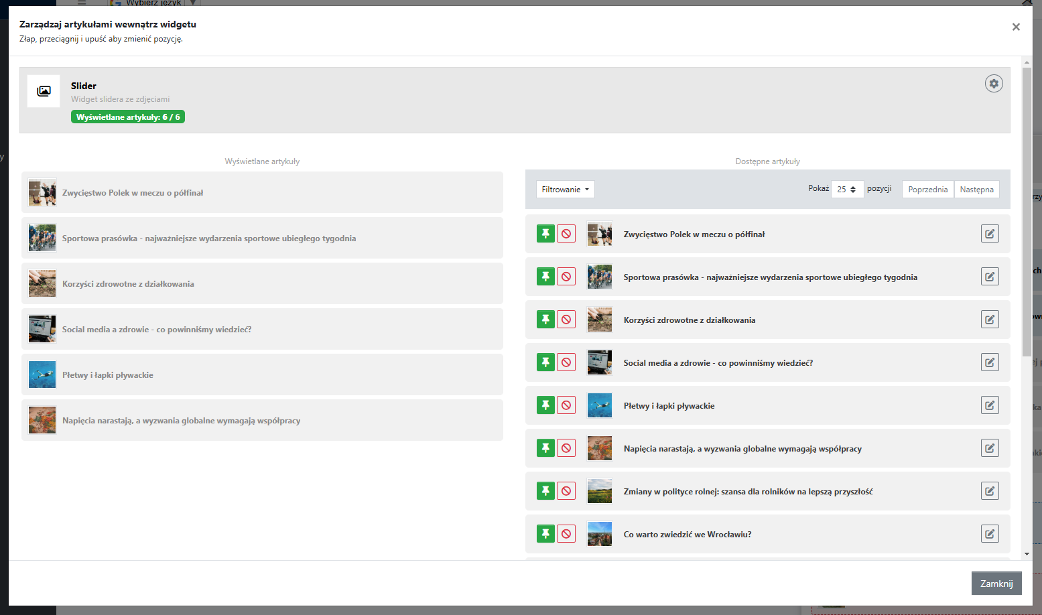The image size is (1042, 615).
Task: Click thumbnail of Zmiany w polityce rolnej
Action: click(x=600, y=491)
